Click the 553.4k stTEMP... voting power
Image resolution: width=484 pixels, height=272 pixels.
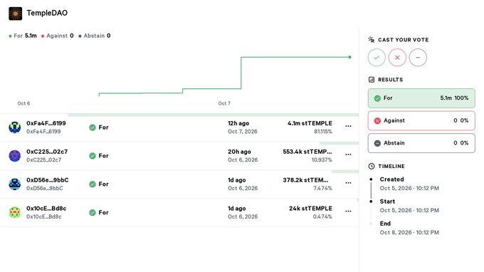[307, 152]
